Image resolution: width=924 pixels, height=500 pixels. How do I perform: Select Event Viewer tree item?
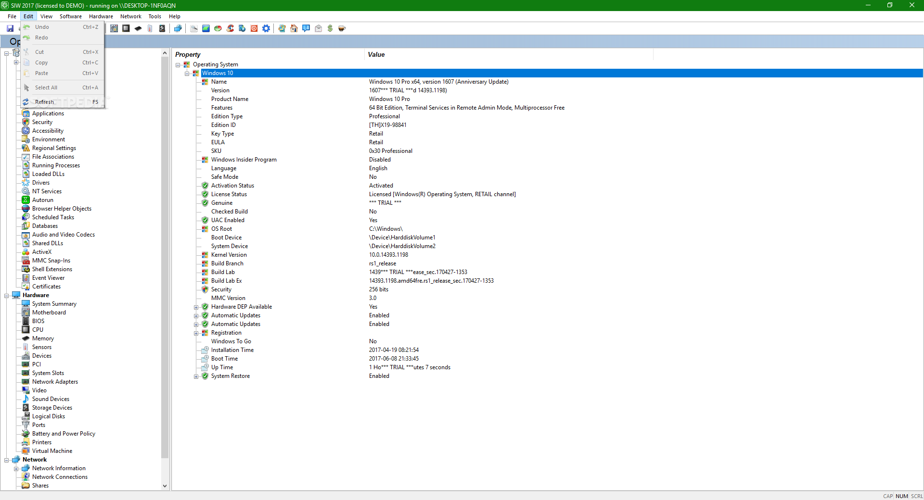tap(48, 278)
